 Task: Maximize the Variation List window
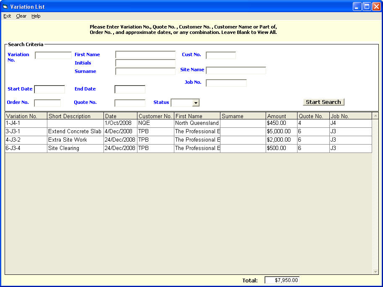pyautogui.click(x=367, y=7)
